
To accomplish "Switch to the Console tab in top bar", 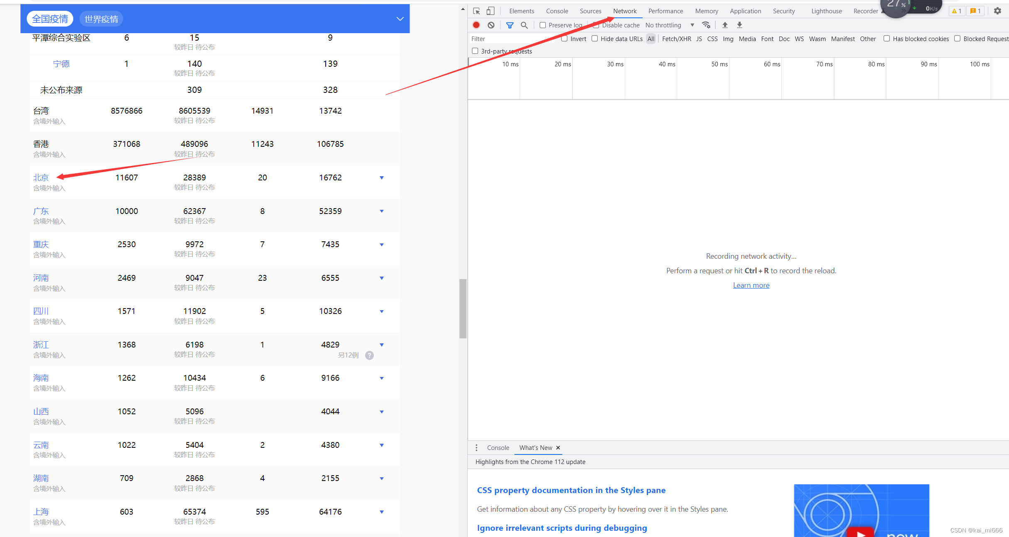I will [557, 11].
